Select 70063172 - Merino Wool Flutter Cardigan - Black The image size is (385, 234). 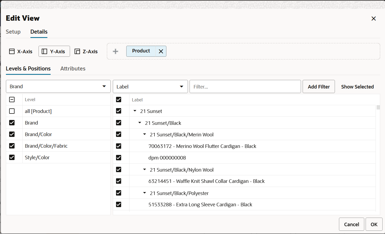coord(202,146)
